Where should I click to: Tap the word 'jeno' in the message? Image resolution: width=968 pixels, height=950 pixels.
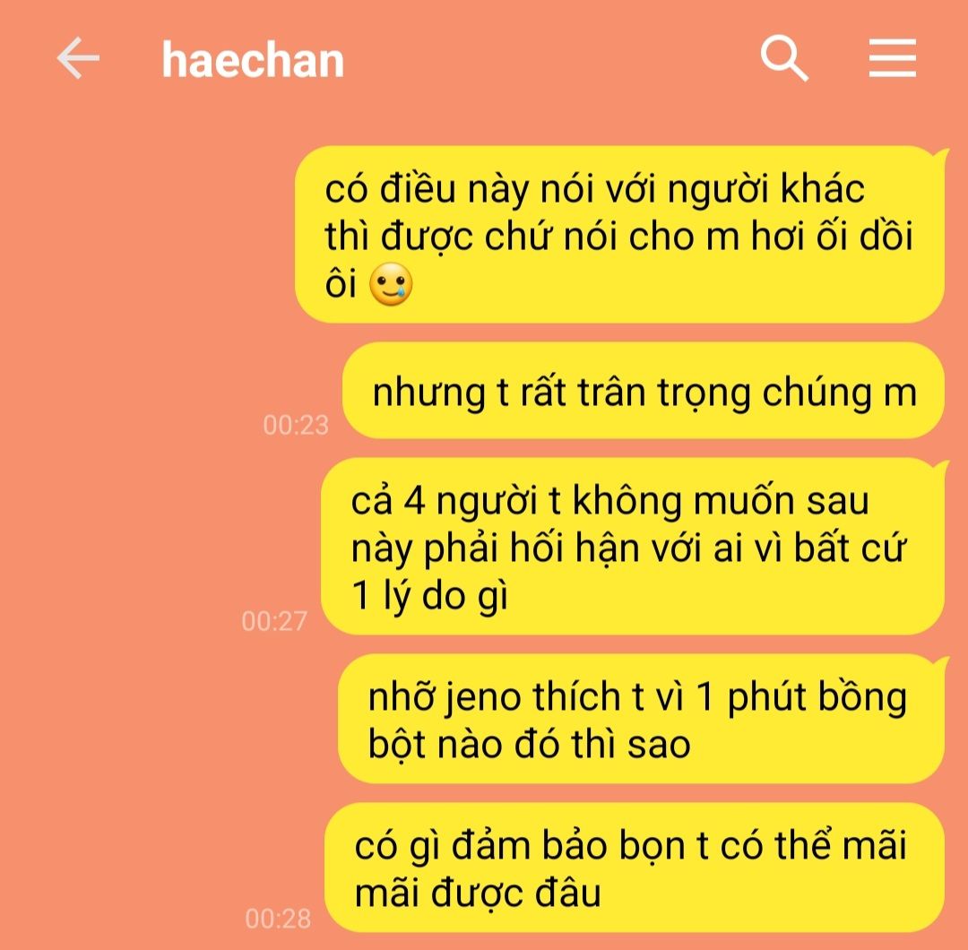(483, 697)
